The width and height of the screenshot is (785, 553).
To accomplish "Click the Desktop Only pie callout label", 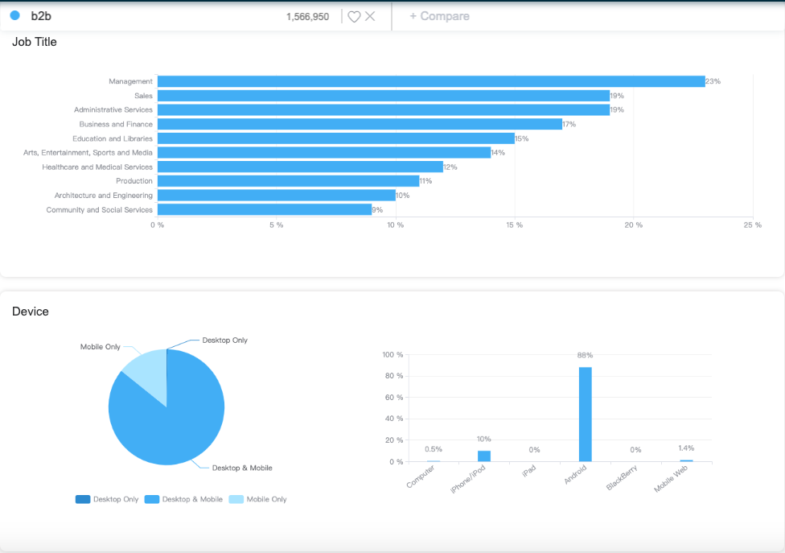I will (x=224, y=340).
